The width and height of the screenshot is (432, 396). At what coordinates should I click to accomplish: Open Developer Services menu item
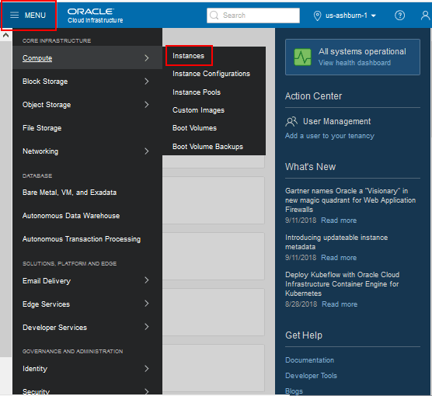55,328
